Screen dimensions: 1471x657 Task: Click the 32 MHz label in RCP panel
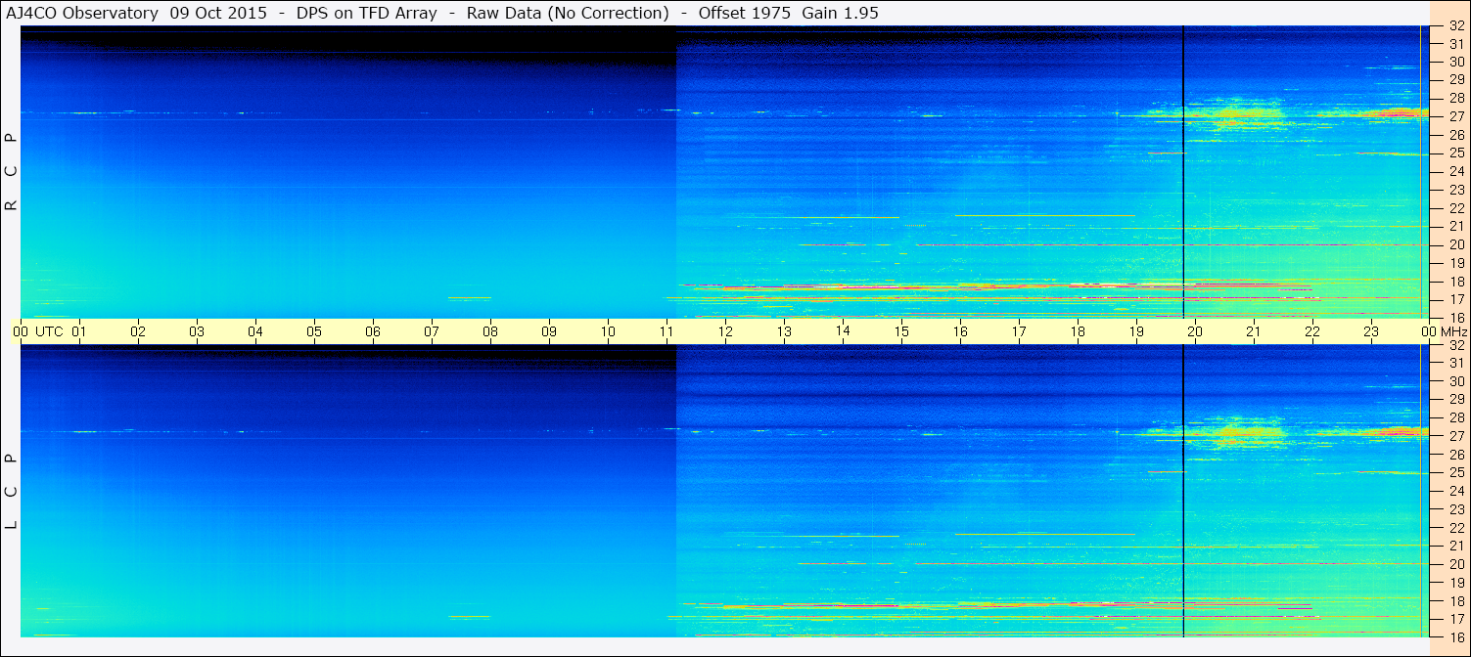[1455, 26]
